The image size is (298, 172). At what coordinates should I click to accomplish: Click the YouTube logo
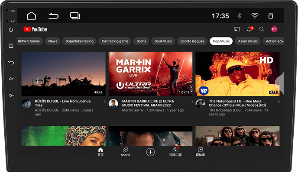[35, 29]
